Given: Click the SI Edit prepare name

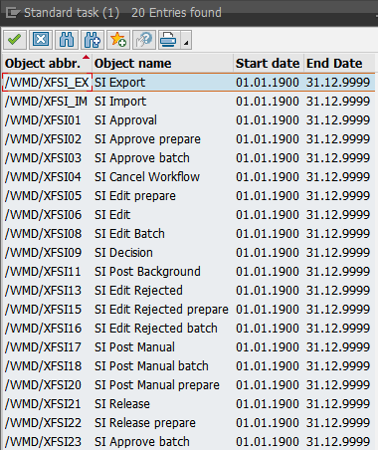Looking at the screenshot, I should tap(135, 196).
